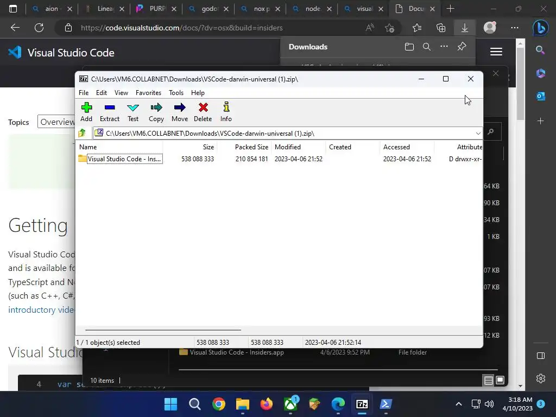Open more options in Downloads panel

(x=444, y=47)
